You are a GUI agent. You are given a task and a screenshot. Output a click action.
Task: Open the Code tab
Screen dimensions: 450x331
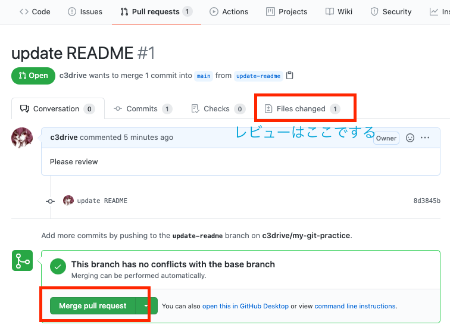[35, 12]
